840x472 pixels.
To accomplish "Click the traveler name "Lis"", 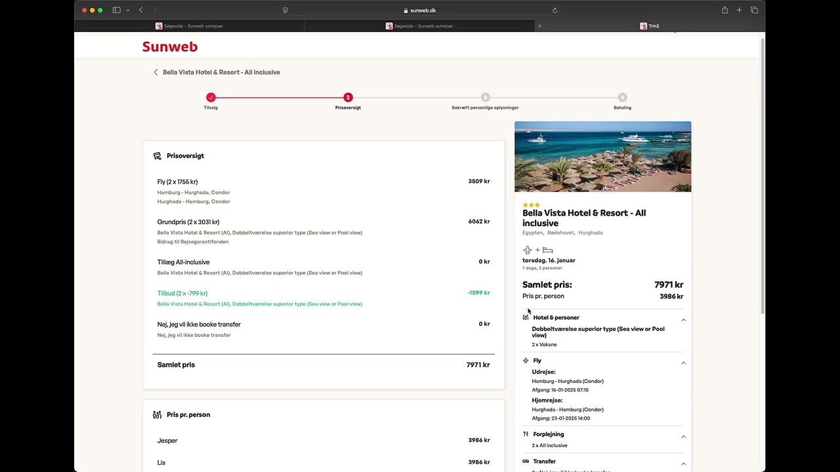I will tap(161, 463).
